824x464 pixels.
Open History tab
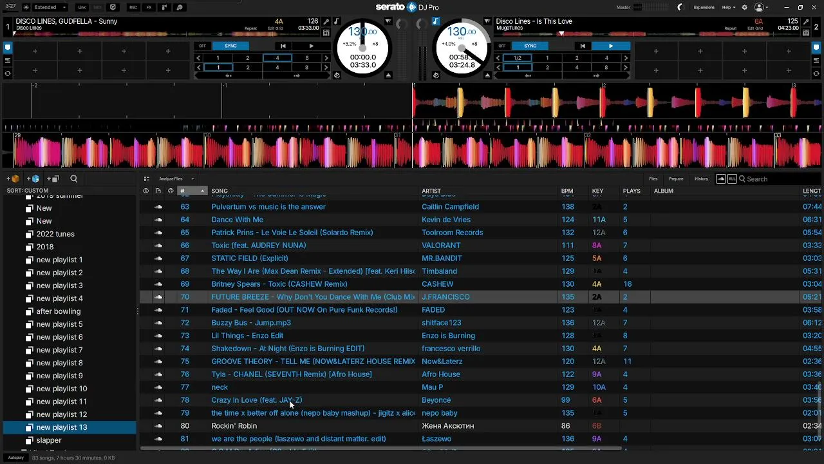[x=701, y=179]
